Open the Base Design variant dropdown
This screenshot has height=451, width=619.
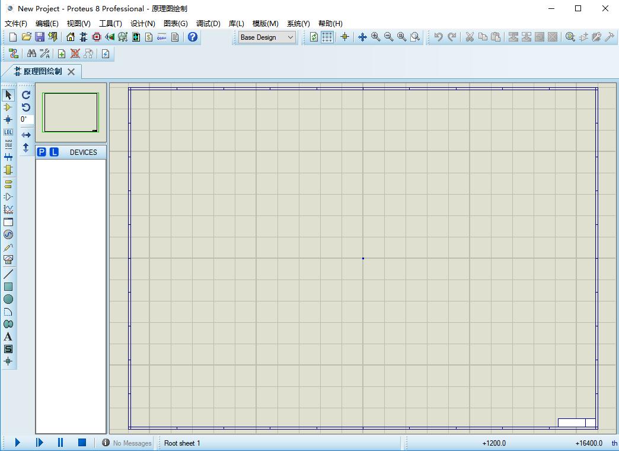267,37
